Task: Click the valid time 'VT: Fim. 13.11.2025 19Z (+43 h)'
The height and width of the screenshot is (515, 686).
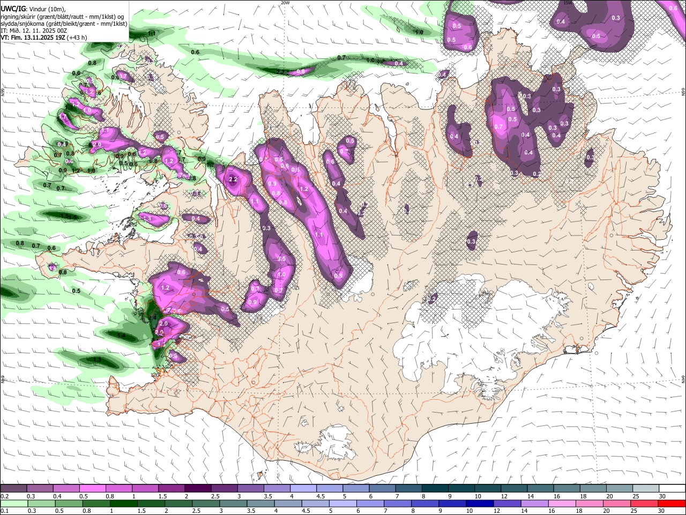Action: 44,38
